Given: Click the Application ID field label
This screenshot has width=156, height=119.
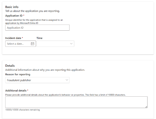Looking at the screenshot, I should click(x=14, y=15).
